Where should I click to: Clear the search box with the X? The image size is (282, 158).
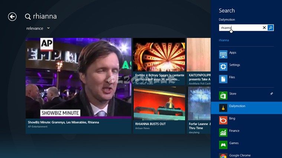(x=264, y=28)
